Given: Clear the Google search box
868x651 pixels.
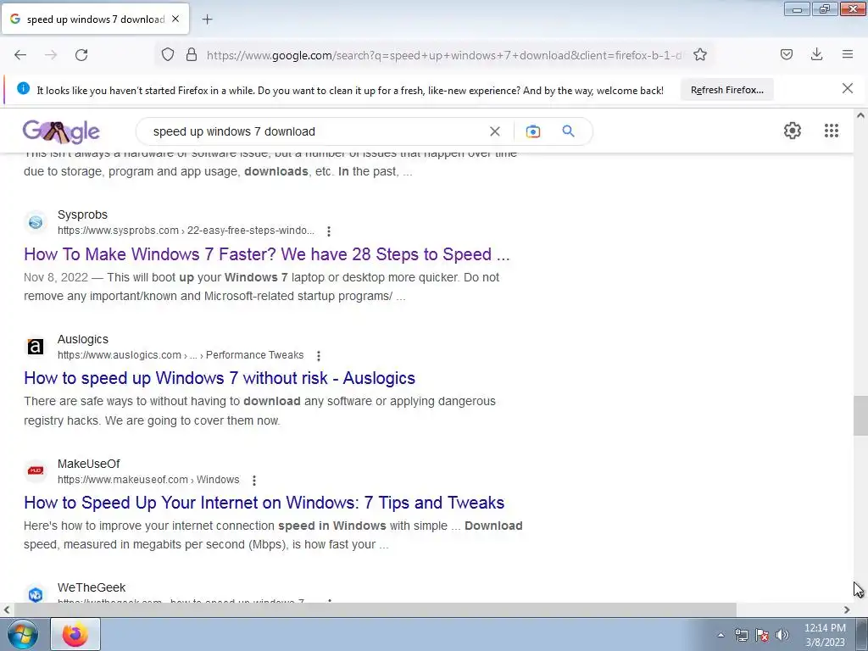Looking at the screenshot, I should pyautogui.click(x=495, y=131).
